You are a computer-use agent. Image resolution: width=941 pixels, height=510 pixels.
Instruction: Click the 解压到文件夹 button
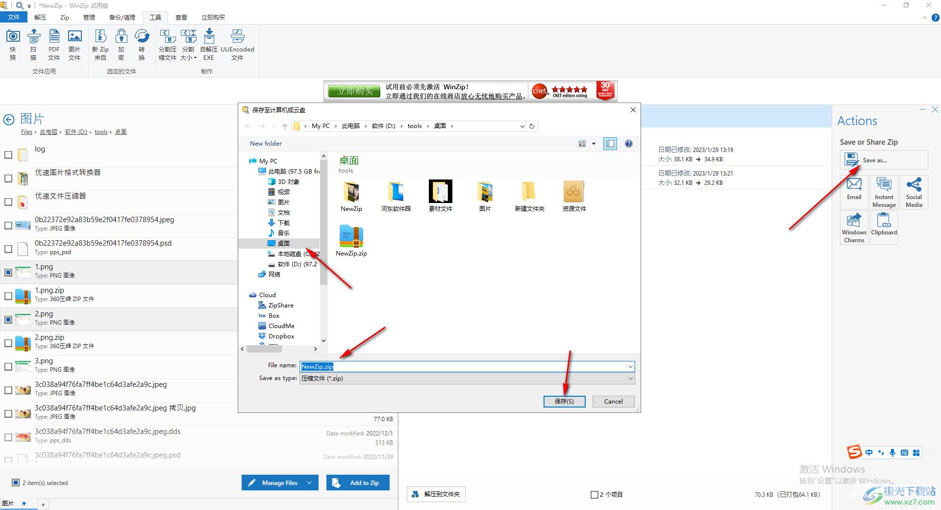coord(436,494)
